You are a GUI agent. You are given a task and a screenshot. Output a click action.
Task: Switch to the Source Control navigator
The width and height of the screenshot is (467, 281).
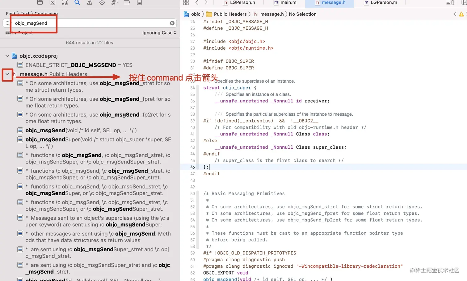pos(52,2)
